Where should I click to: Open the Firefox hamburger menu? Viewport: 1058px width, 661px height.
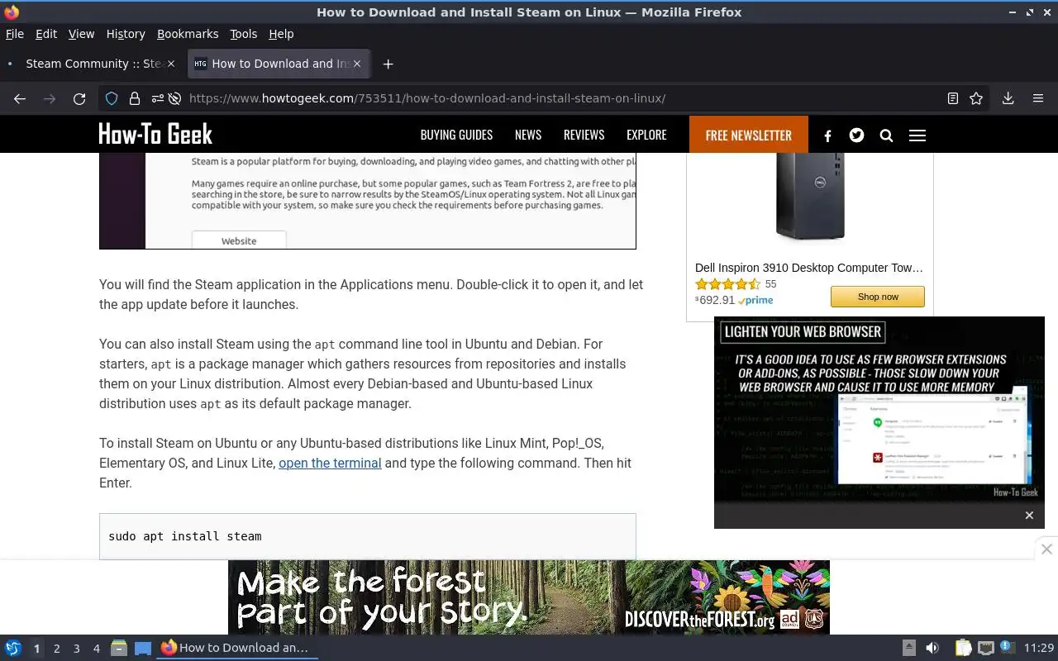tap(1038, 98)
